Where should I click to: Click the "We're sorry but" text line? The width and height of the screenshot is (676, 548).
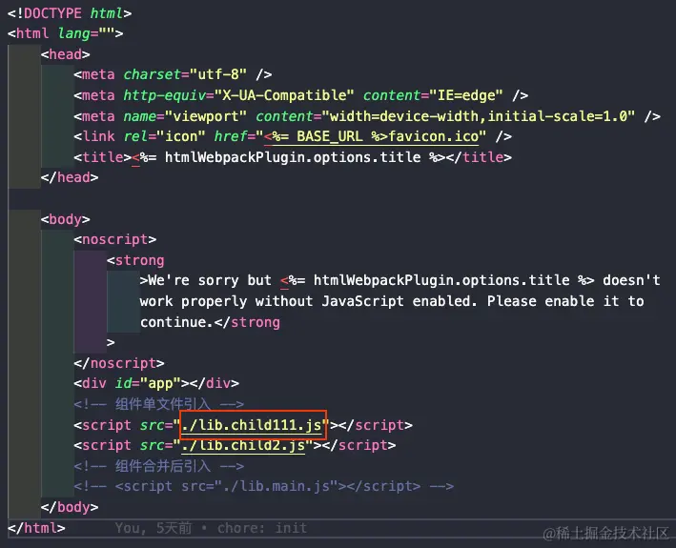(x=399, y=280)
